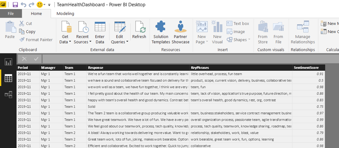Image resolution: width=339 pixels, height=148 pixels.
Task: Click the Save icon in title bar
Action: pyautogui.click(x=15, y=5)
